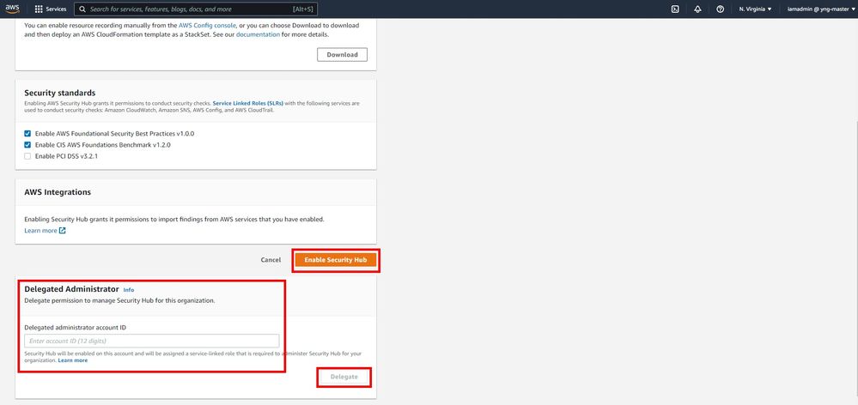Click the Delegate button
The height and width of the screenshot is (405, 858).
coord(344,378)
